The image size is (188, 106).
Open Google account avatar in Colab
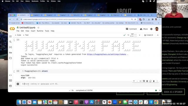click(157, 29)
